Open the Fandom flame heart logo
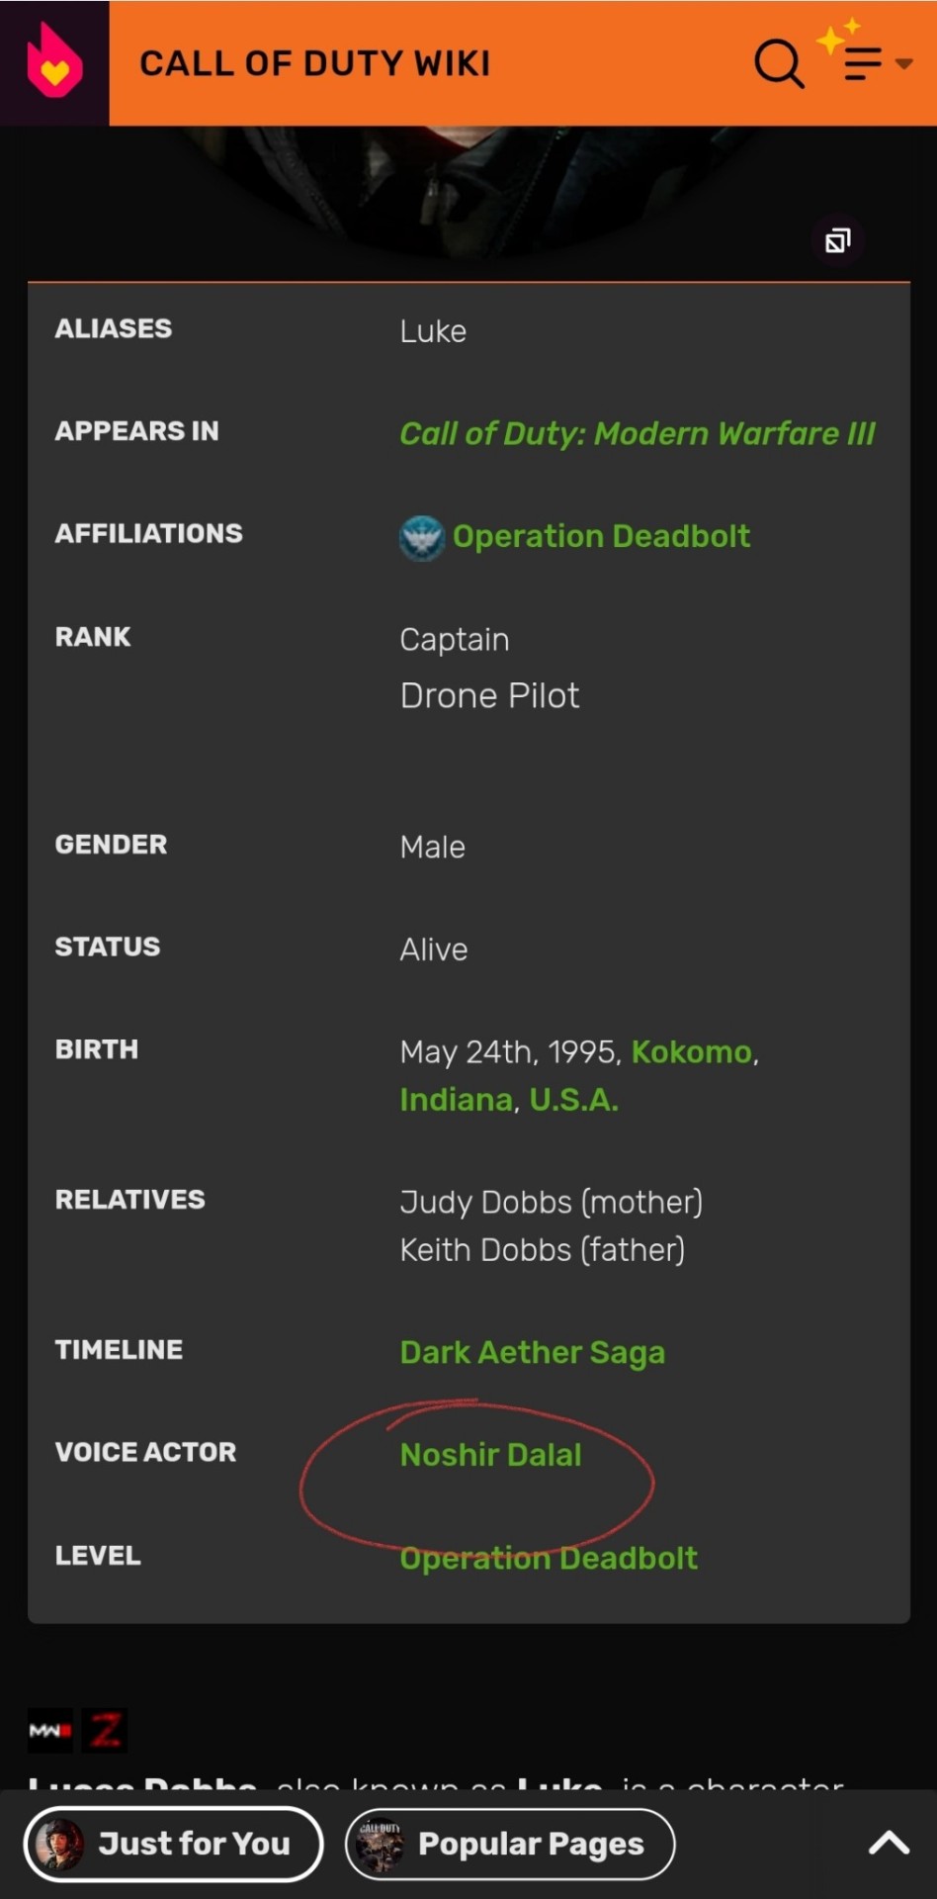This screenshot has height=1899, width=937. point(54,62)
